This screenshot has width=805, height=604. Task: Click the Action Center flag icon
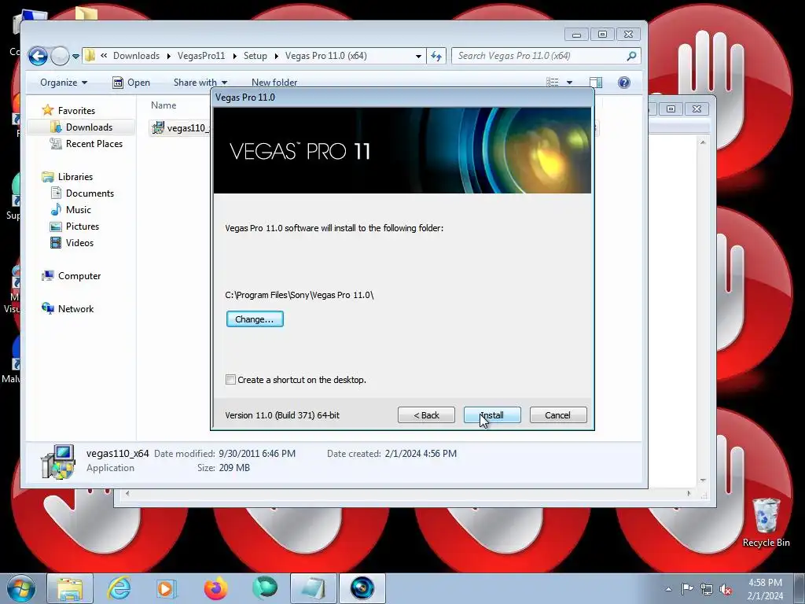pos(687,589)
